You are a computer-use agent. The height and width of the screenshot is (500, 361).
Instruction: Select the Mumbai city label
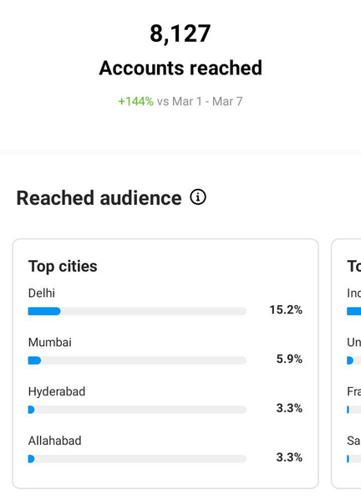click(49, 342)
